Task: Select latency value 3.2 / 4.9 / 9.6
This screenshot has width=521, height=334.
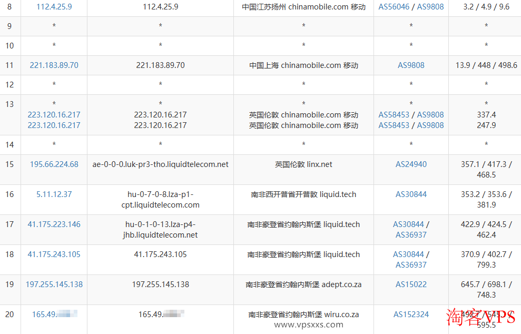Action: click(486, 7)
